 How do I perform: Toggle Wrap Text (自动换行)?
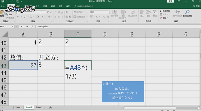pyautogui.click(x=78, y=12)
